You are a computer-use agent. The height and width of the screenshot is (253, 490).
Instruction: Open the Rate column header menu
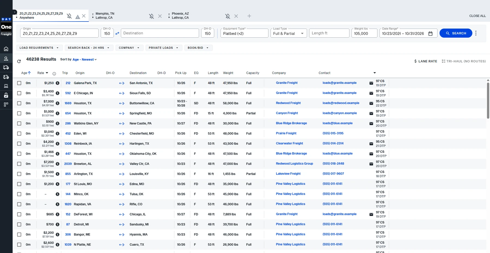click(x=47, y=73)
